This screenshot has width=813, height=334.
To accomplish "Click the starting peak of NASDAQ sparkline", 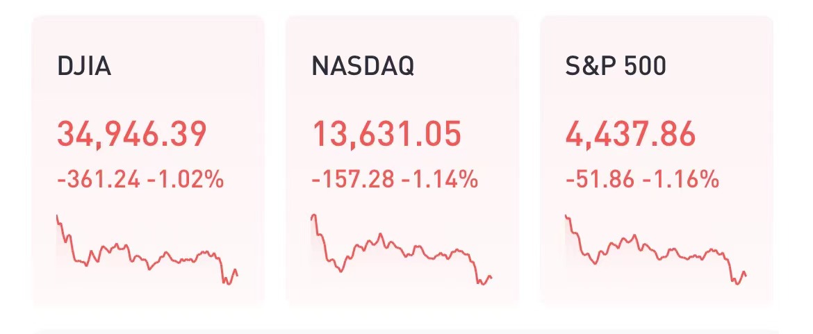I will click(x=313, y=217).
